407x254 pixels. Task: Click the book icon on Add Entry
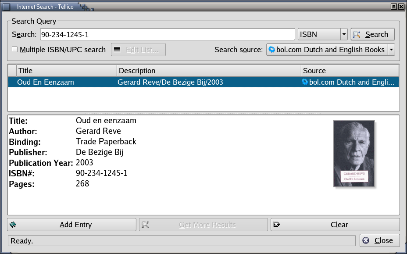(13, 225)
